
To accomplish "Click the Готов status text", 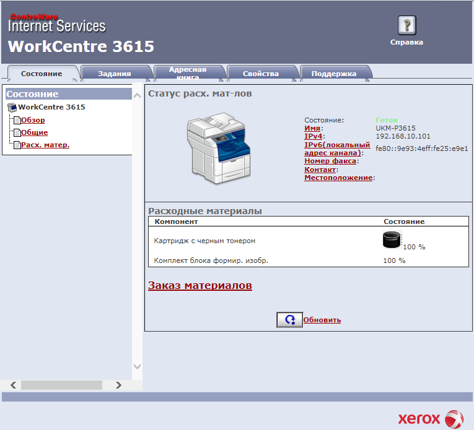I will pyautogui.click(x=387, y=120).
